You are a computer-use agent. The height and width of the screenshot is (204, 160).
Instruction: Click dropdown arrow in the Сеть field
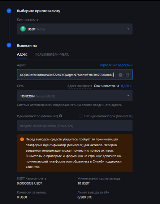click(x=128, y=96)
